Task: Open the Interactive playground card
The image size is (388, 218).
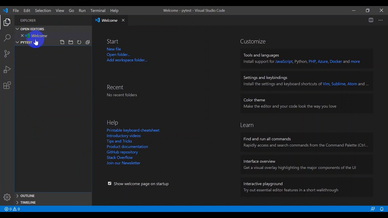Action: pyautogui.click(x=307, y=187)
